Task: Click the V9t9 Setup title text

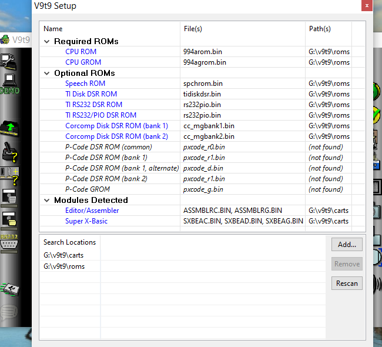Action: (55, 6)
